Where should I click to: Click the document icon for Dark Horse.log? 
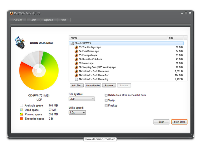coord(76,79)
